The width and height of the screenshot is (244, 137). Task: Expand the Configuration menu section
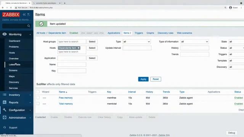[30, 110]
